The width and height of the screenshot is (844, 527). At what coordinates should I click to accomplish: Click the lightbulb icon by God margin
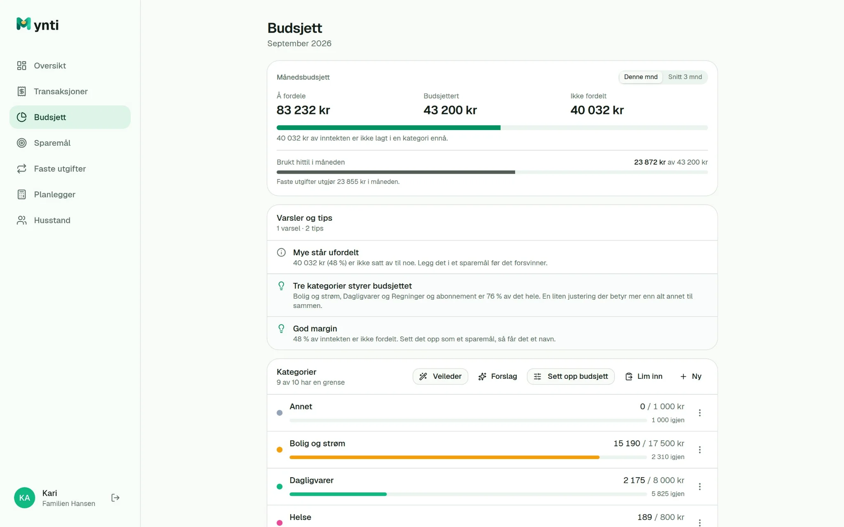(x=281, y=329)
